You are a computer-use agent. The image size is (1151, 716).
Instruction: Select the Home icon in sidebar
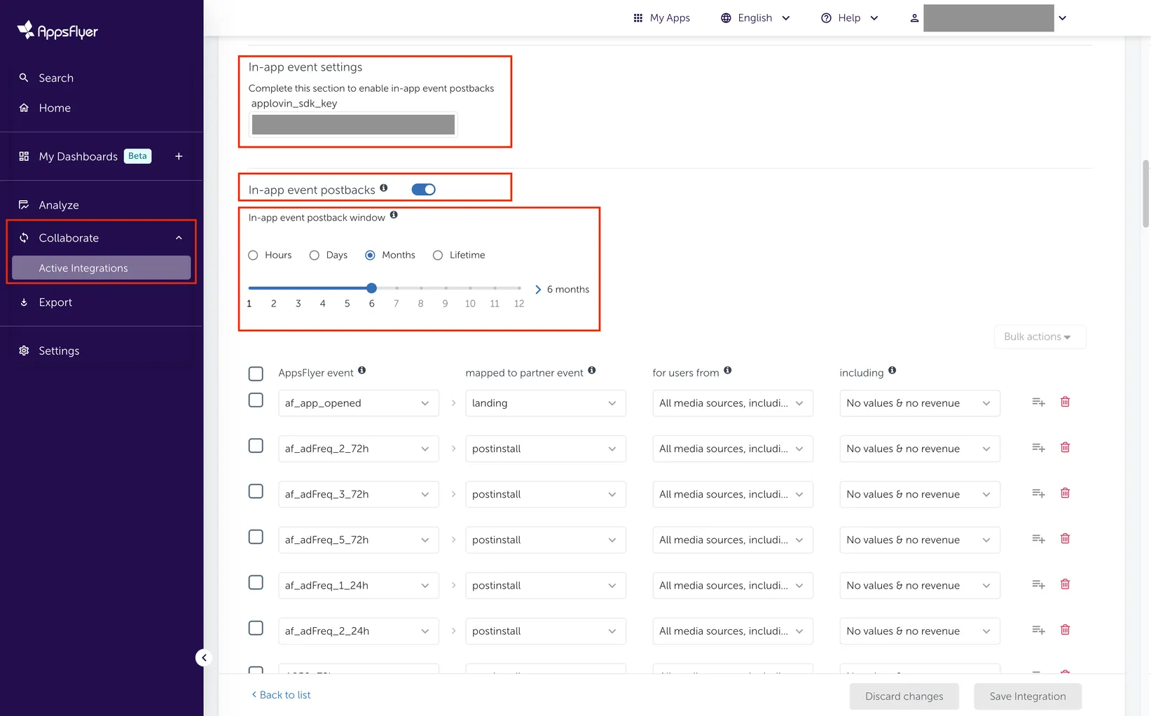click(24, 108)
